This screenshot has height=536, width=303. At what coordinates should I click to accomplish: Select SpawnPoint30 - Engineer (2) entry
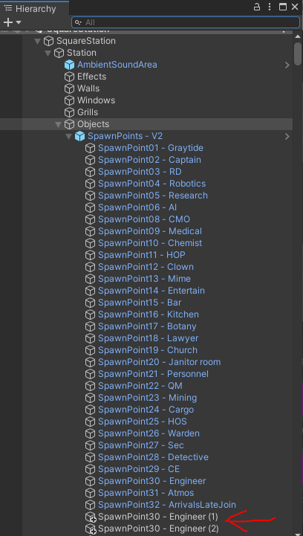tap(158, 529)
